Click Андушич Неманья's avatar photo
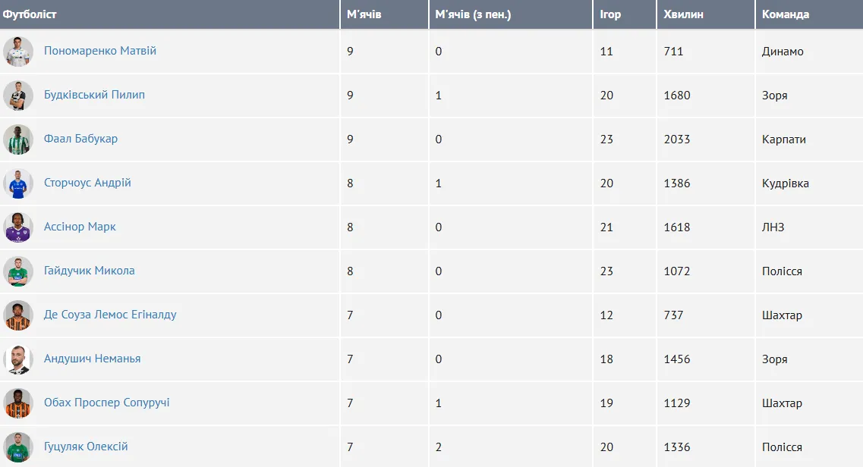 coord(18,359)
